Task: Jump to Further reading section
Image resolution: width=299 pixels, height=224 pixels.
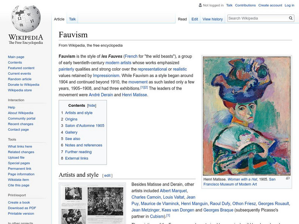Action: (78, 152)
